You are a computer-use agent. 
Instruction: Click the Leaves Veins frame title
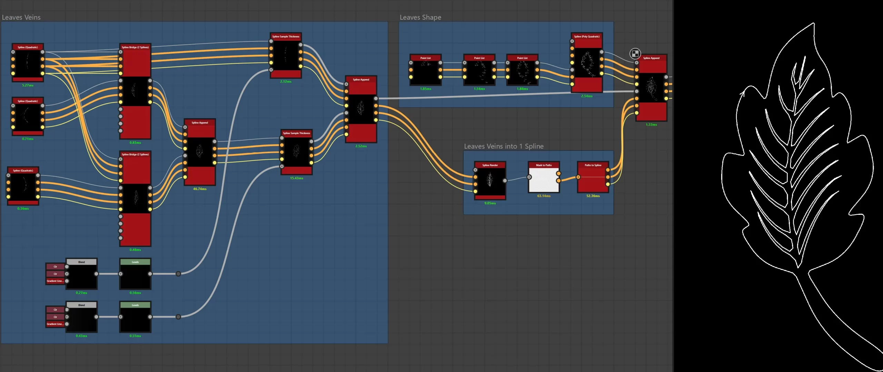click(21, 17)
